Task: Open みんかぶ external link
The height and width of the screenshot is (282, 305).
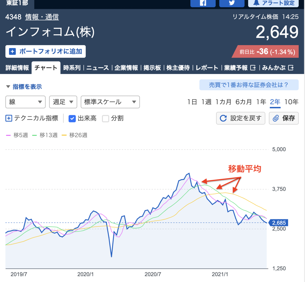Action: [x=278, y=68]
